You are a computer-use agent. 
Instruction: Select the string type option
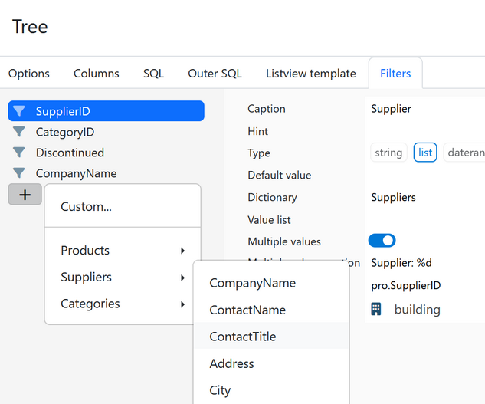click(x=388, y=153)
